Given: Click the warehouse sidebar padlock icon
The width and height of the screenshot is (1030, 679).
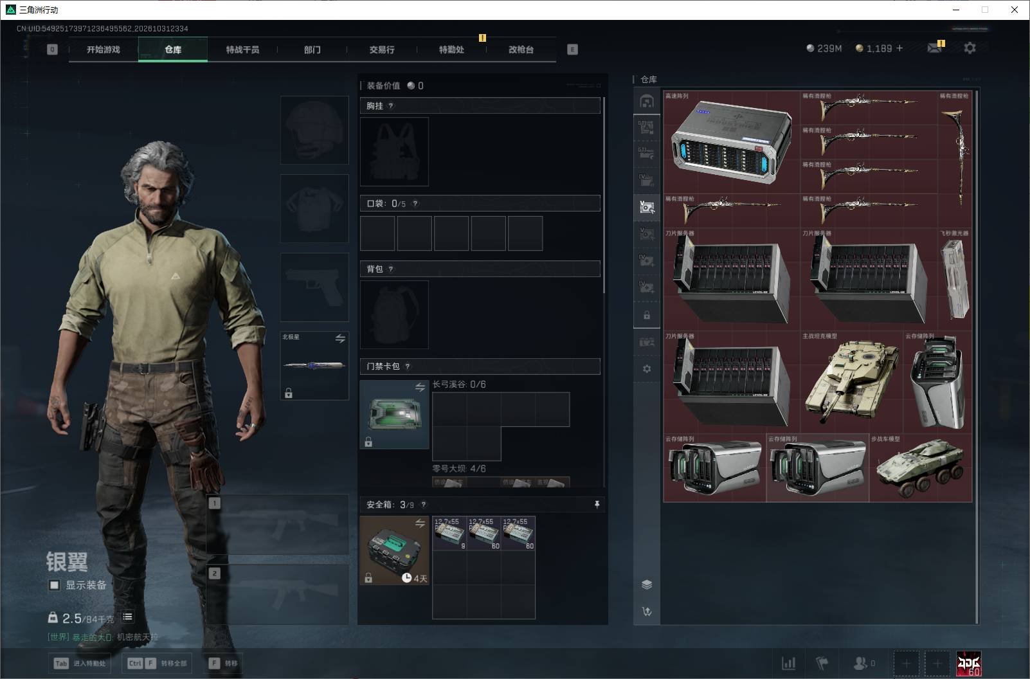Looking at the screenshot, I should tap(647, 315).
